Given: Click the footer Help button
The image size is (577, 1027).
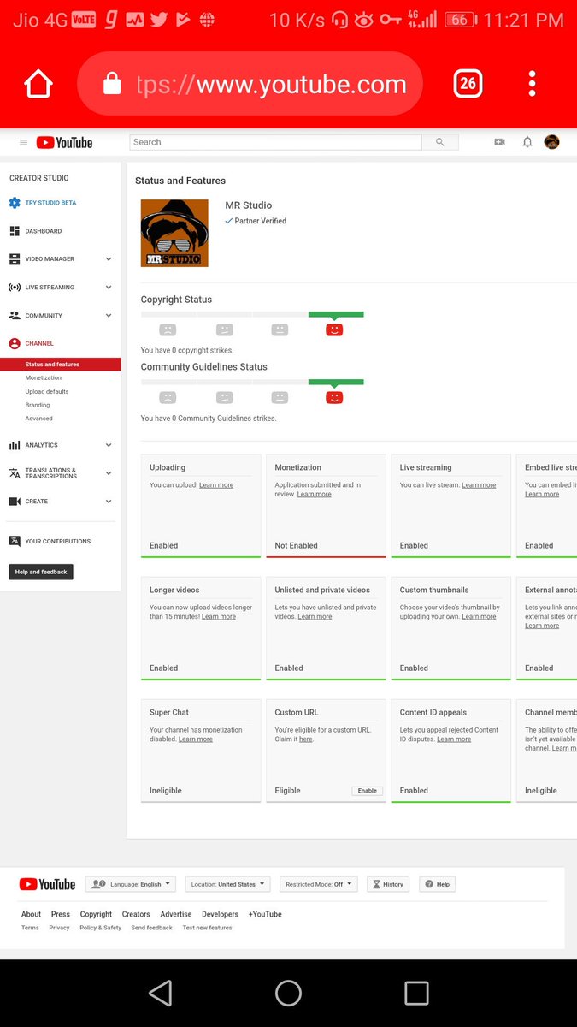Looking at the screenshot, I should pyautogui.click(x=437, y=884).
